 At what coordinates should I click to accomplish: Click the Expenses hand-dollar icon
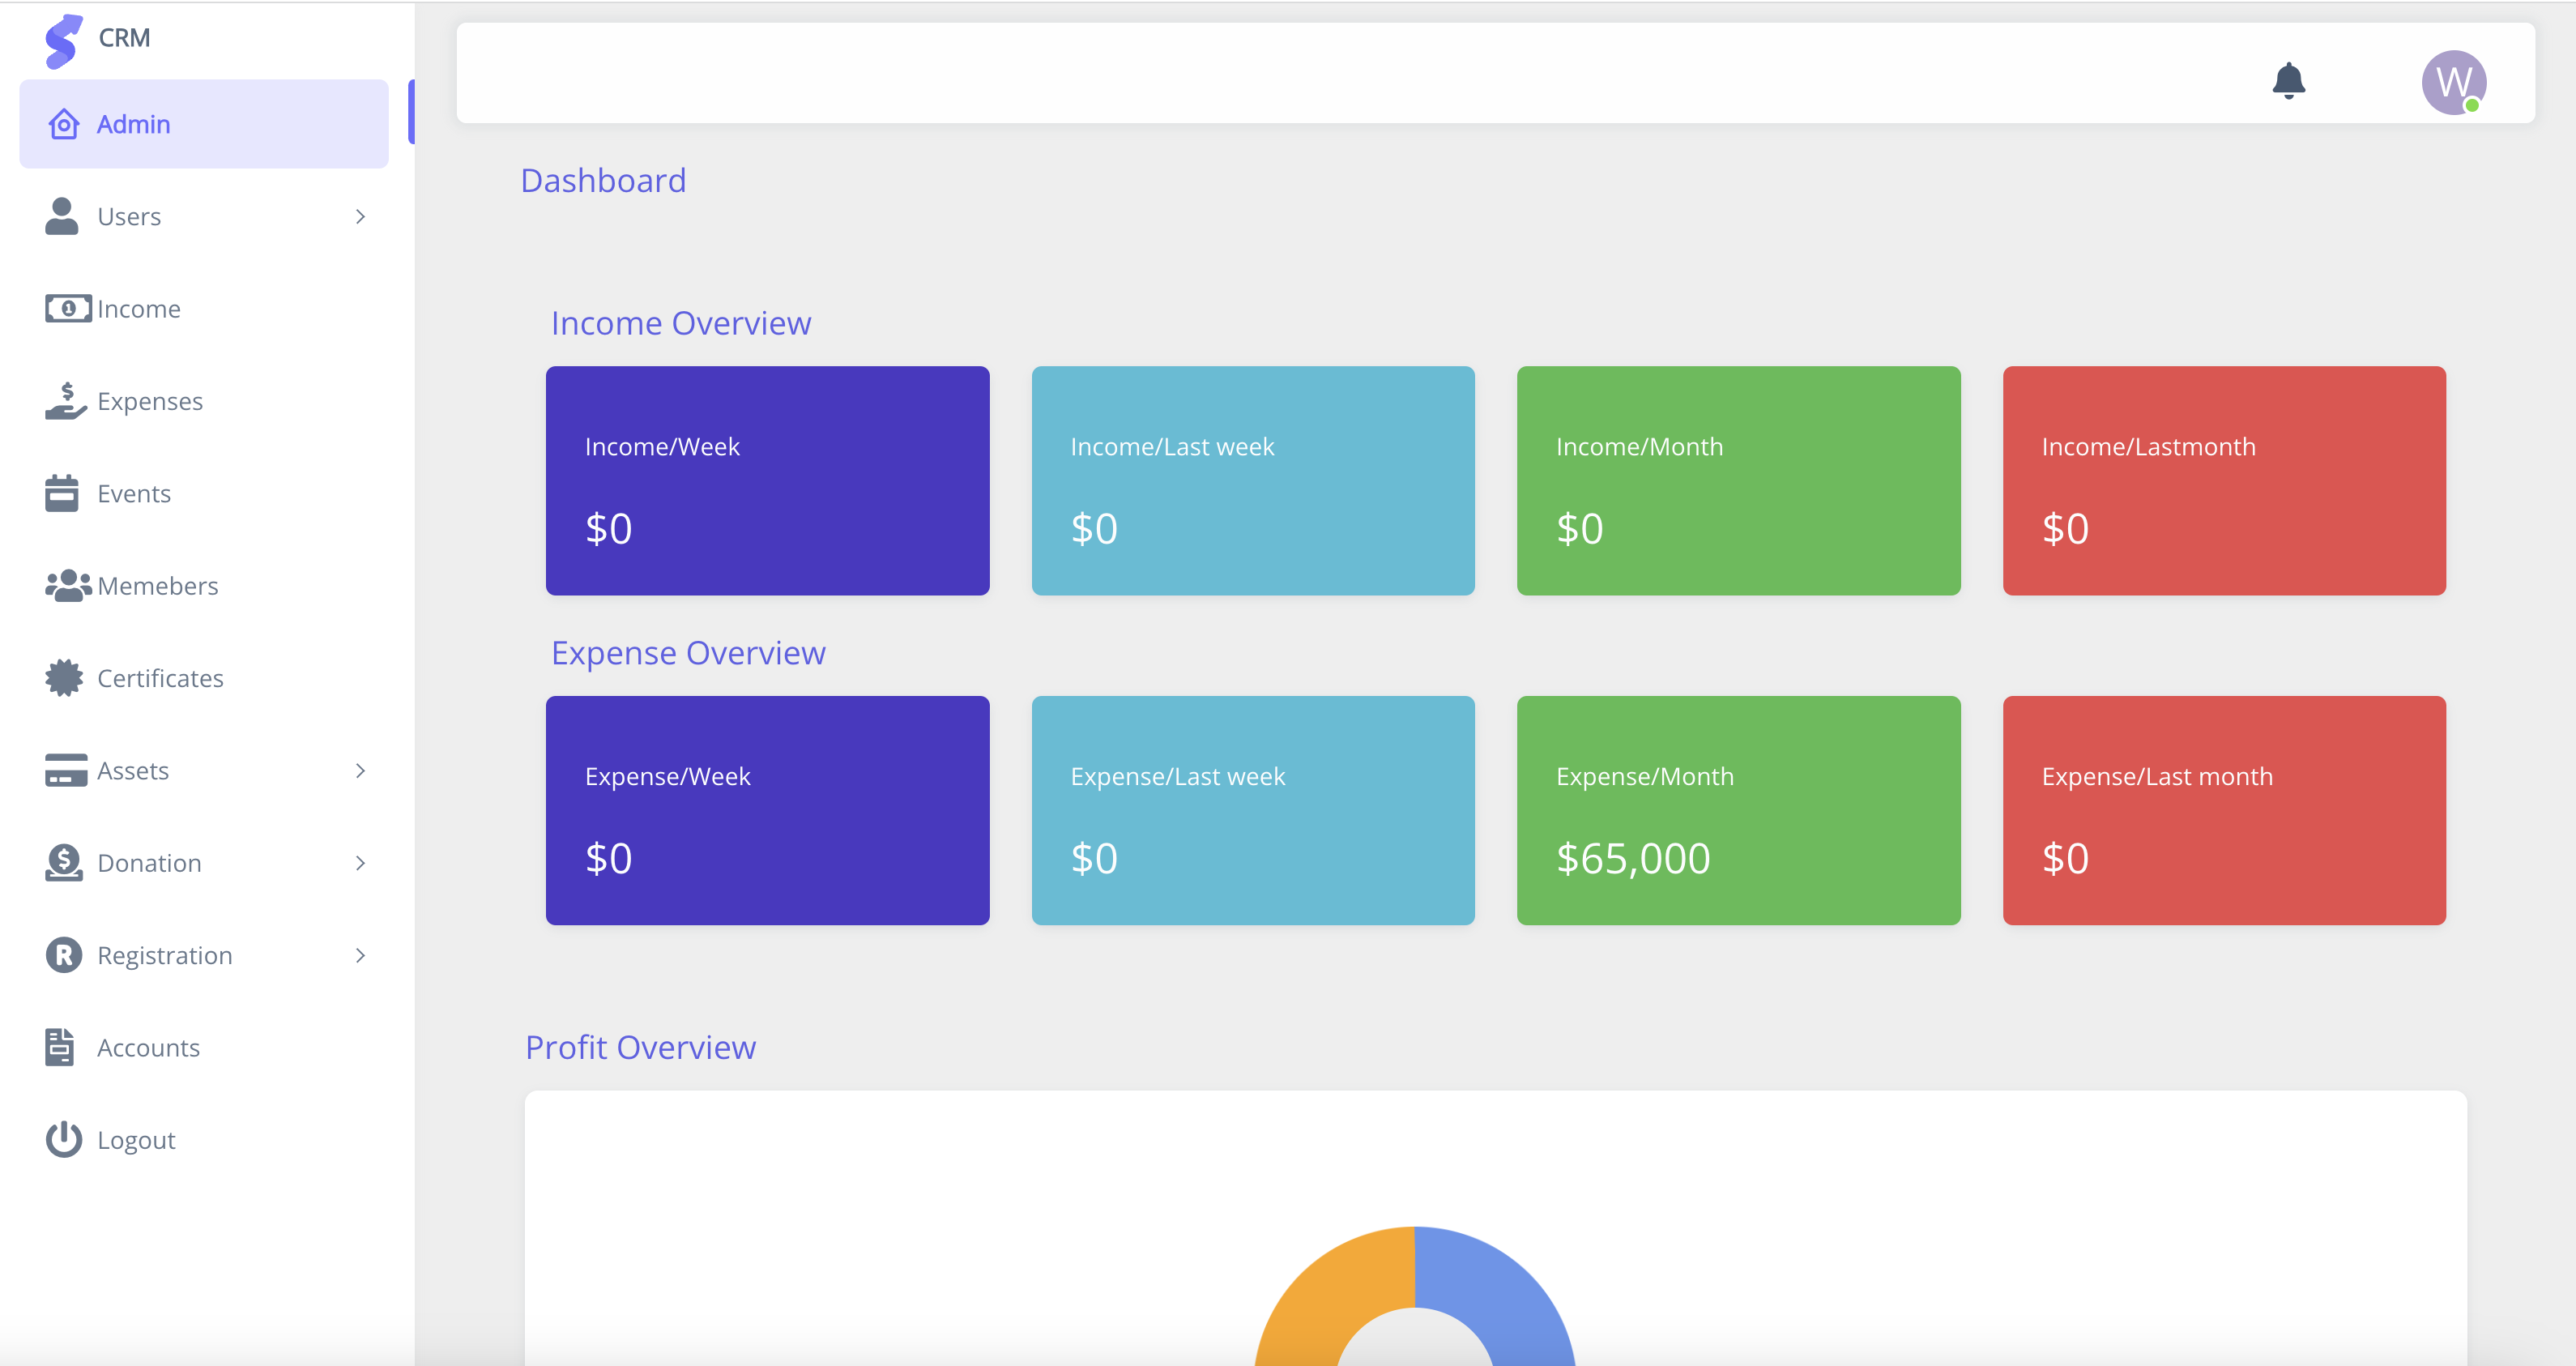pyautogui.click(x=65, y=401)
